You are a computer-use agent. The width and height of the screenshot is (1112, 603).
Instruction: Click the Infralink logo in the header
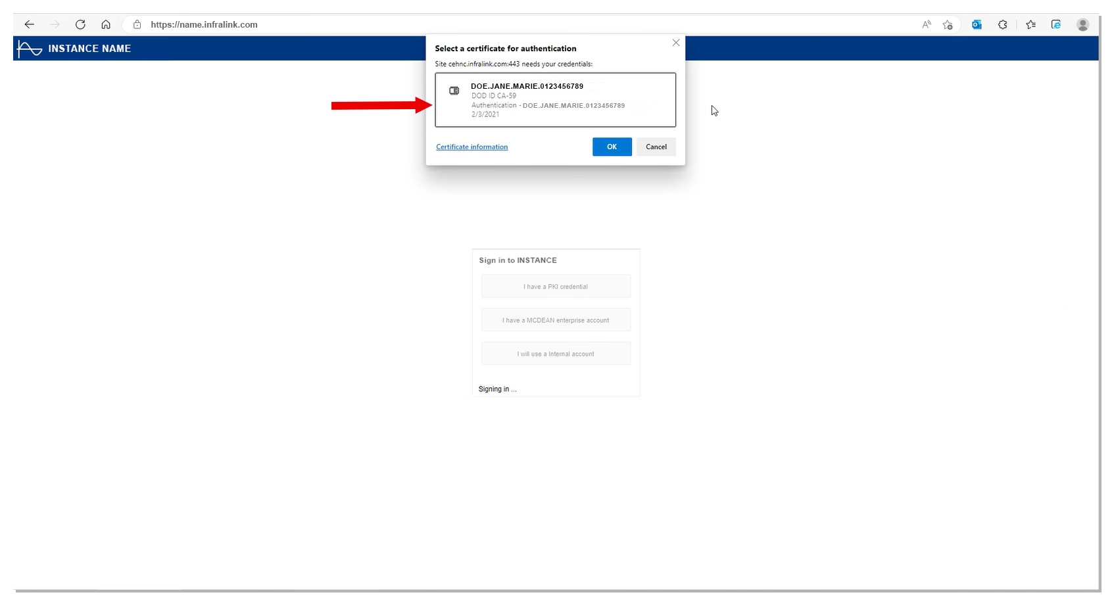tap(30, 49)
